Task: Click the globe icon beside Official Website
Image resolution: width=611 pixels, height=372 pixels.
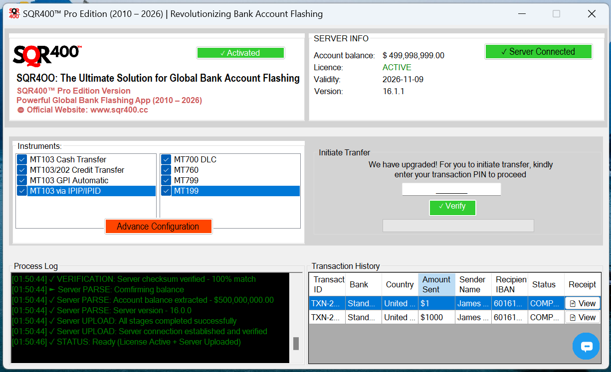Action: tap(20, 110)
